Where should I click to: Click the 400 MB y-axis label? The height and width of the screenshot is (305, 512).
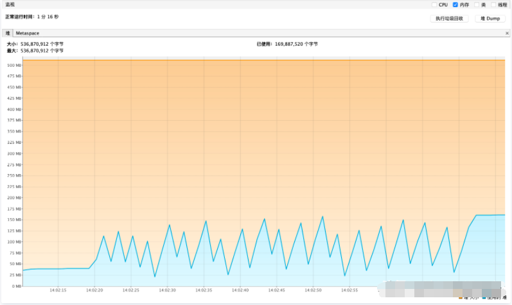tap(14, 109)
